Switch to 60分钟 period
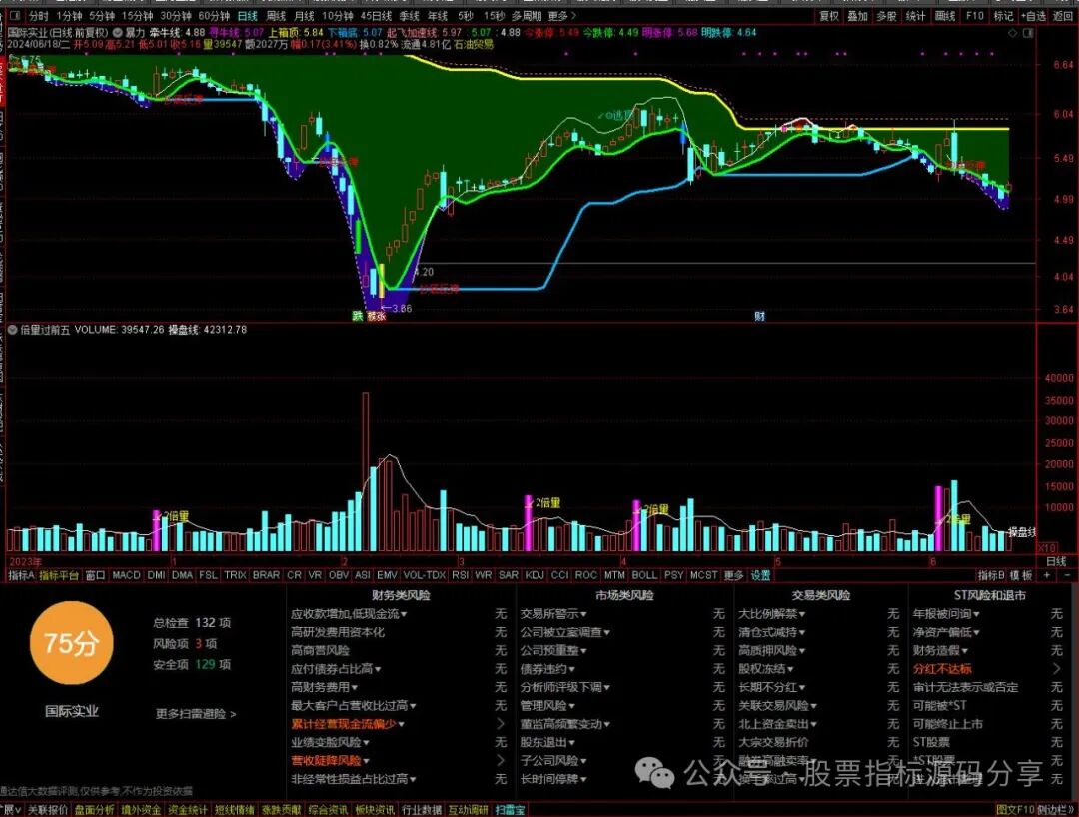 click(214, 15)
